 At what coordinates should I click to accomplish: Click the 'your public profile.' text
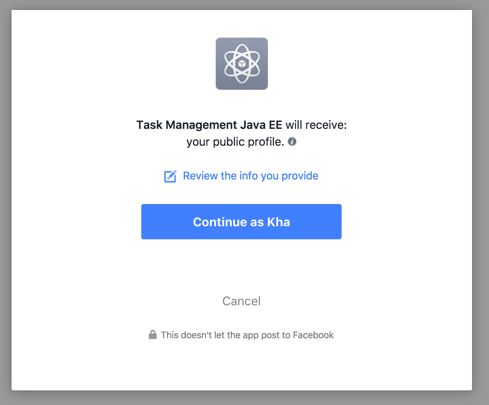pyautogui.click(x=235, y=142)
